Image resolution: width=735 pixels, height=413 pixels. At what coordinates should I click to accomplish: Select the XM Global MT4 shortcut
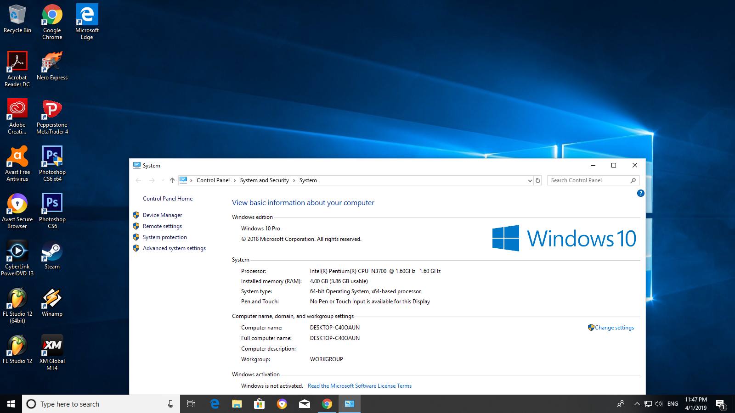[52, 353]
